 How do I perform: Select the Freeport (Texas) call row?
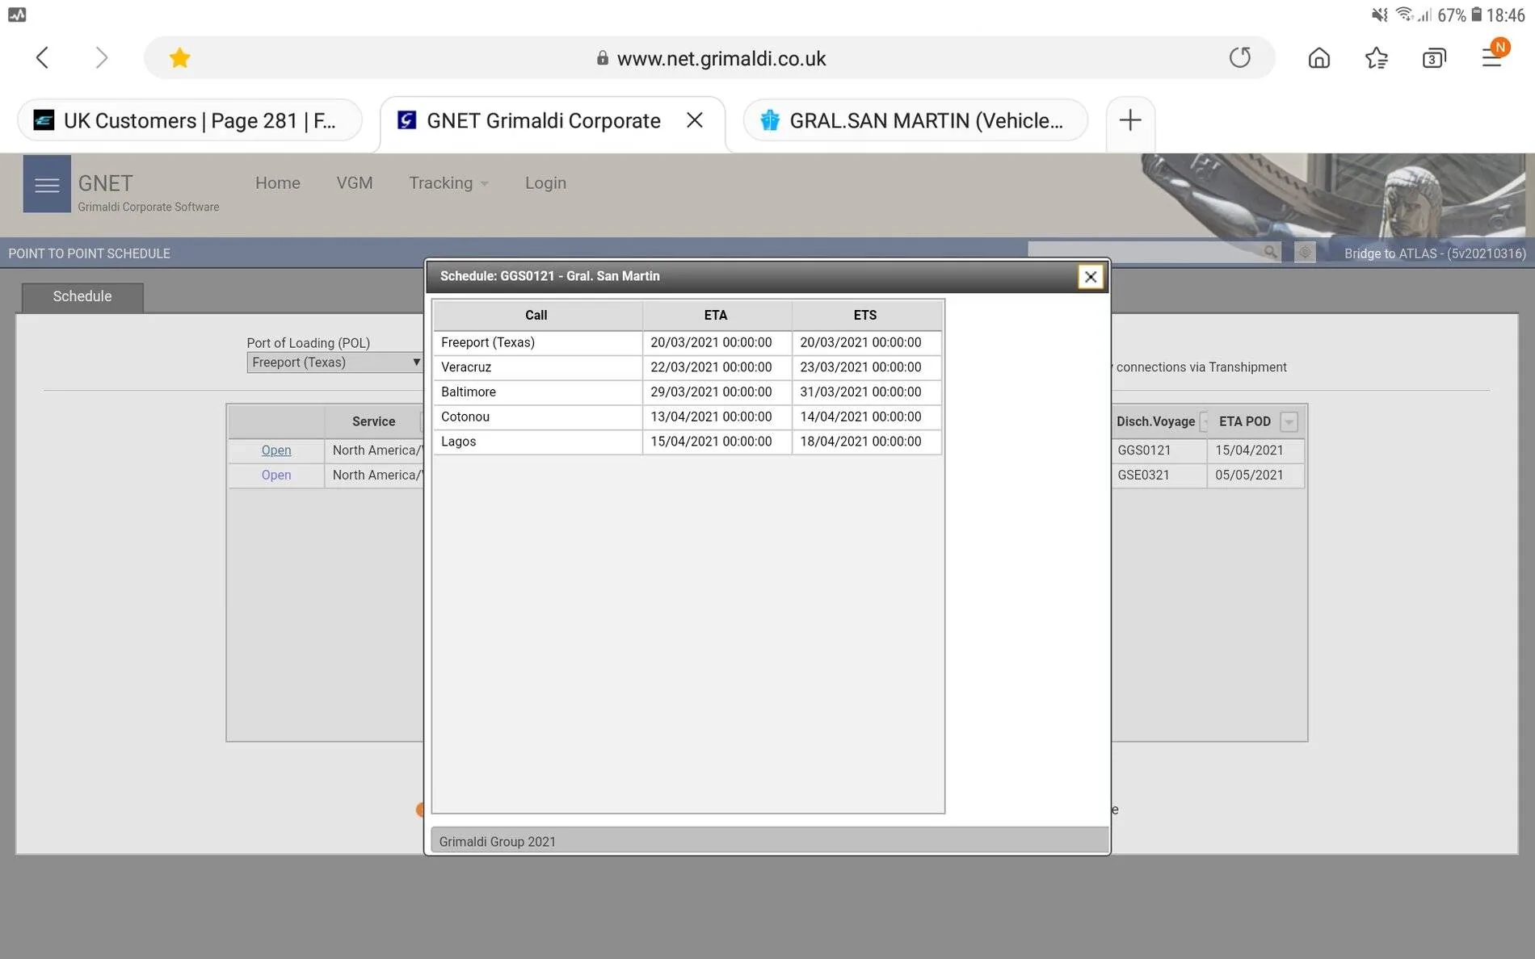pos(688,342)
